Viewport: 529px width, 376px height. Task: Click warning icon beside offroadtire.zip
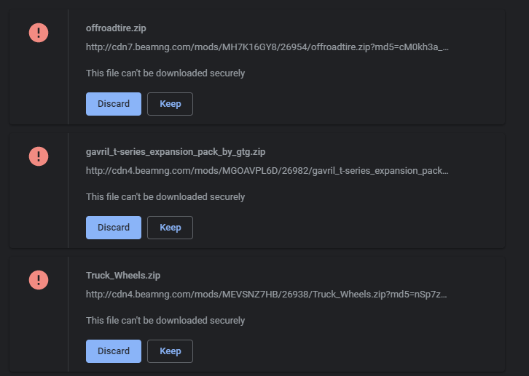[39, 33]
